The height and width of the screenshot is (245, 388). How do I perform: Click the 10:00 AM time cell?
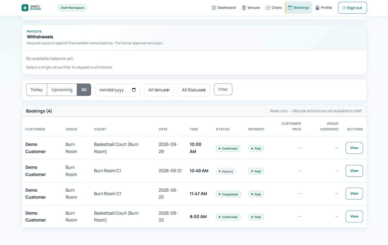[x=196, y=148]
